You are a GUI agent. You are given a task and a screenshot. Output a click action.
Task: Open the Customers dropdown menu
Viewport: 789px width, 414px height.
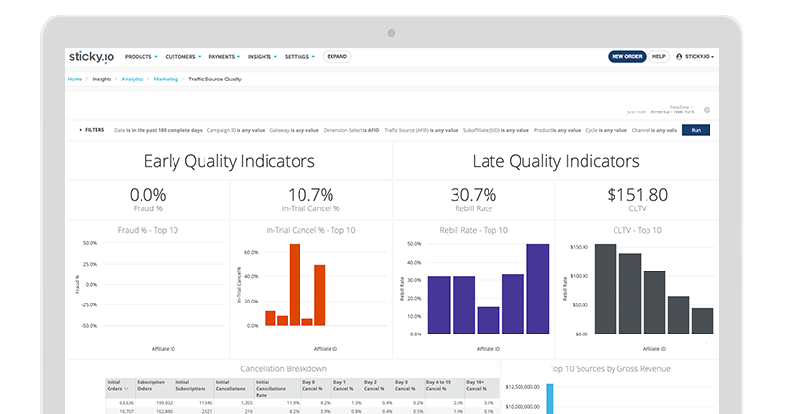181,57
